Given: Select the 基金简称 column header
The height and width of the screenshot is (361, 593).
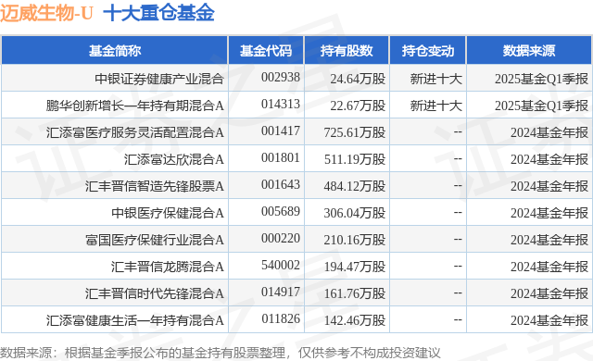Looking at the screenshot, I should pyautogui.click(x=115, y=50).
